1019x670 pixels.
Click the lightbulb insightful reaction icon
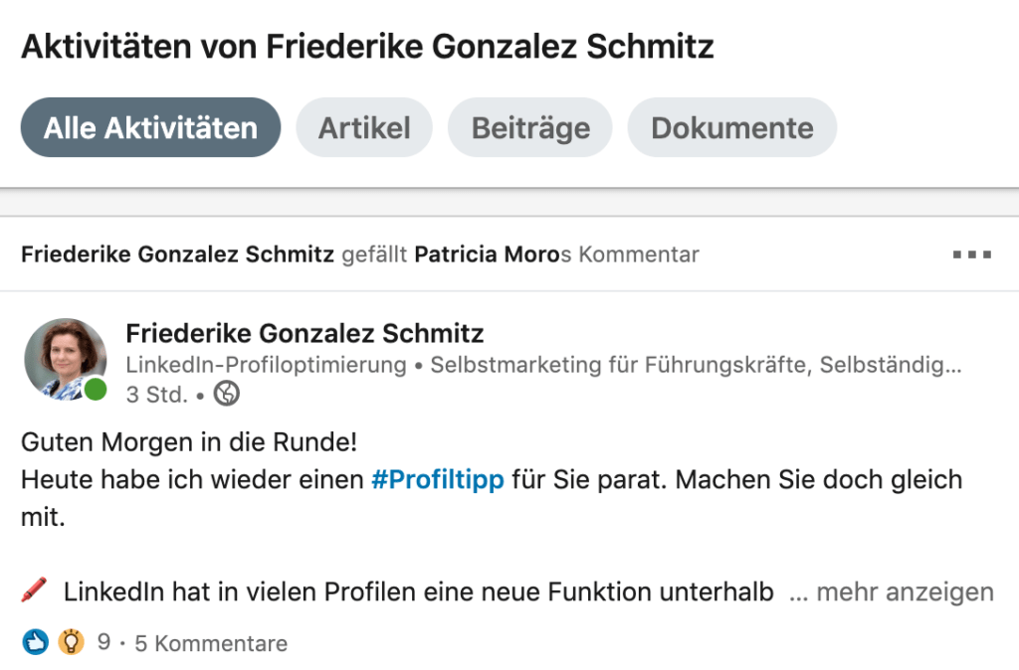tap(71, 642)
